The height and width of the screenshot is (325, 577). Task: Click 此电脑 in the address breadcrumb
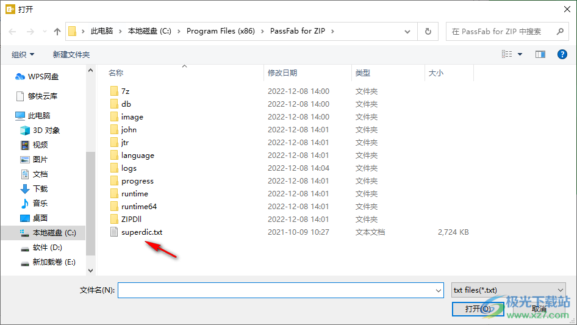[x=102, y=31]
